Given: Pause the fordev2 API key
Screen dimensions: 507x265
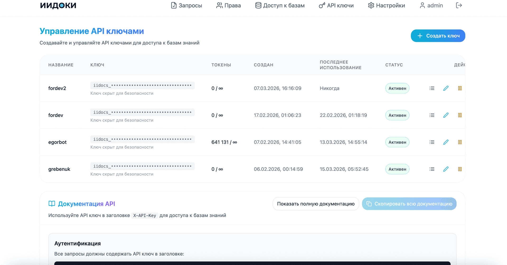Looking at the screenshot, I should coord(460,88).
